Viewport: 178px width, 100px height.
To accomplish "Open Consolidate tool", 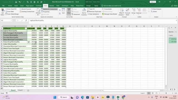I will point(107,9).
